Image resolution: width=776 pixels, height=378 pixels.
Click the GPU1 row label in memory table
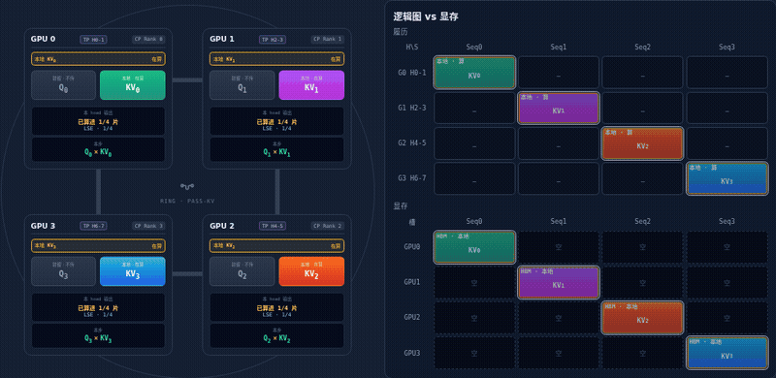click(411, 282)
